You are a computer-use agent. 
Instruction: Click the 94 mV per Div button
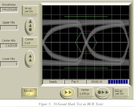pos(30,10)
